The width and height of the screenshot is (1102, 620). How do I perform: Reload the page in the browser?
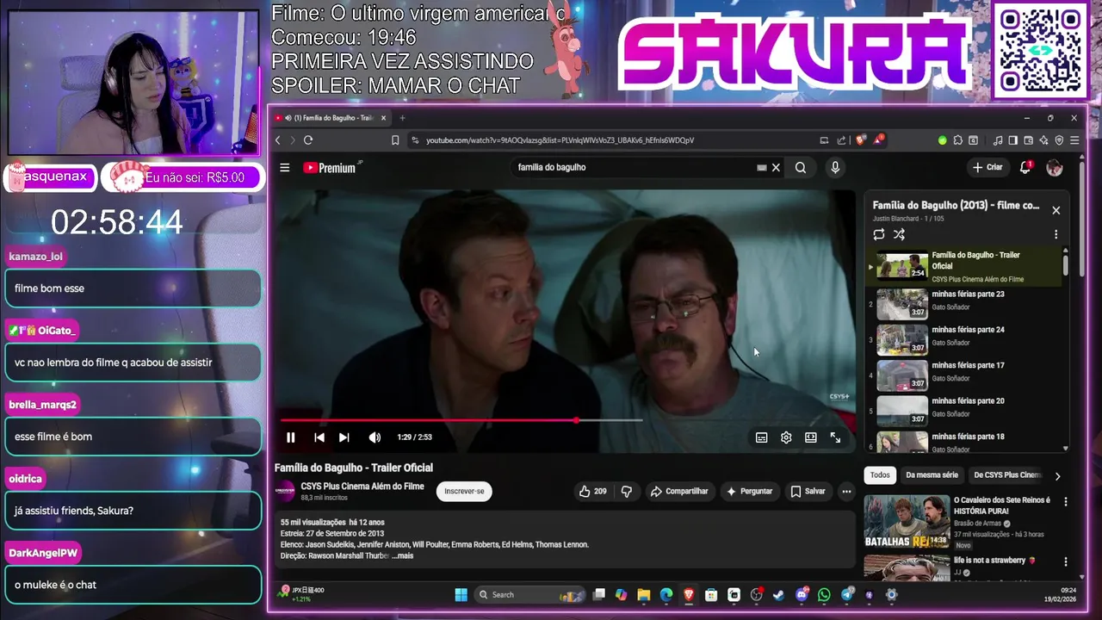(x=308, y=140)
